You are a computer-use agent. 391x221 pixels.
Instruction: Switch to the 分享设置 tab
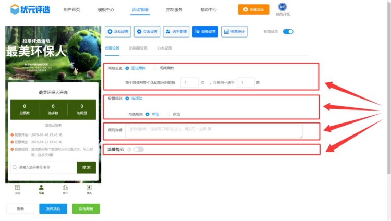(164, 48)
